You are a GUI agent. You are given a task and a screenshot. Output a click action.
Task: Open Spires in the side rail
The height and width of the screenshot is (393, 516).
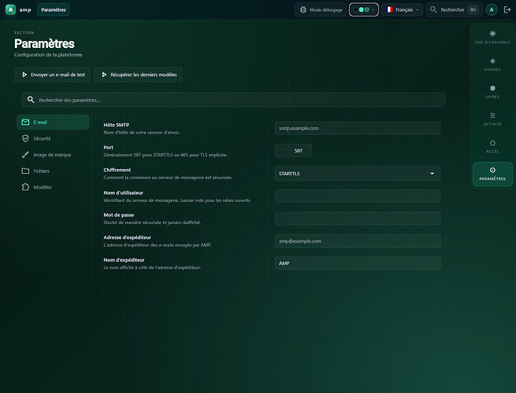click(492, 92)
